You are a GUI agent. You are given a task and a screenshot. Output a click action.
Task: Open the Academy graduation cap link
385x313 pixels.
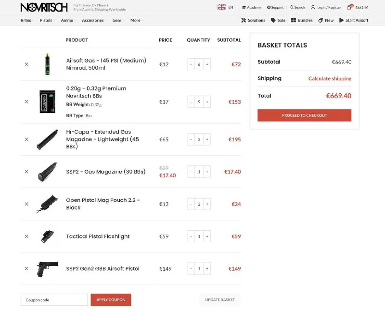tap(244, 8)
